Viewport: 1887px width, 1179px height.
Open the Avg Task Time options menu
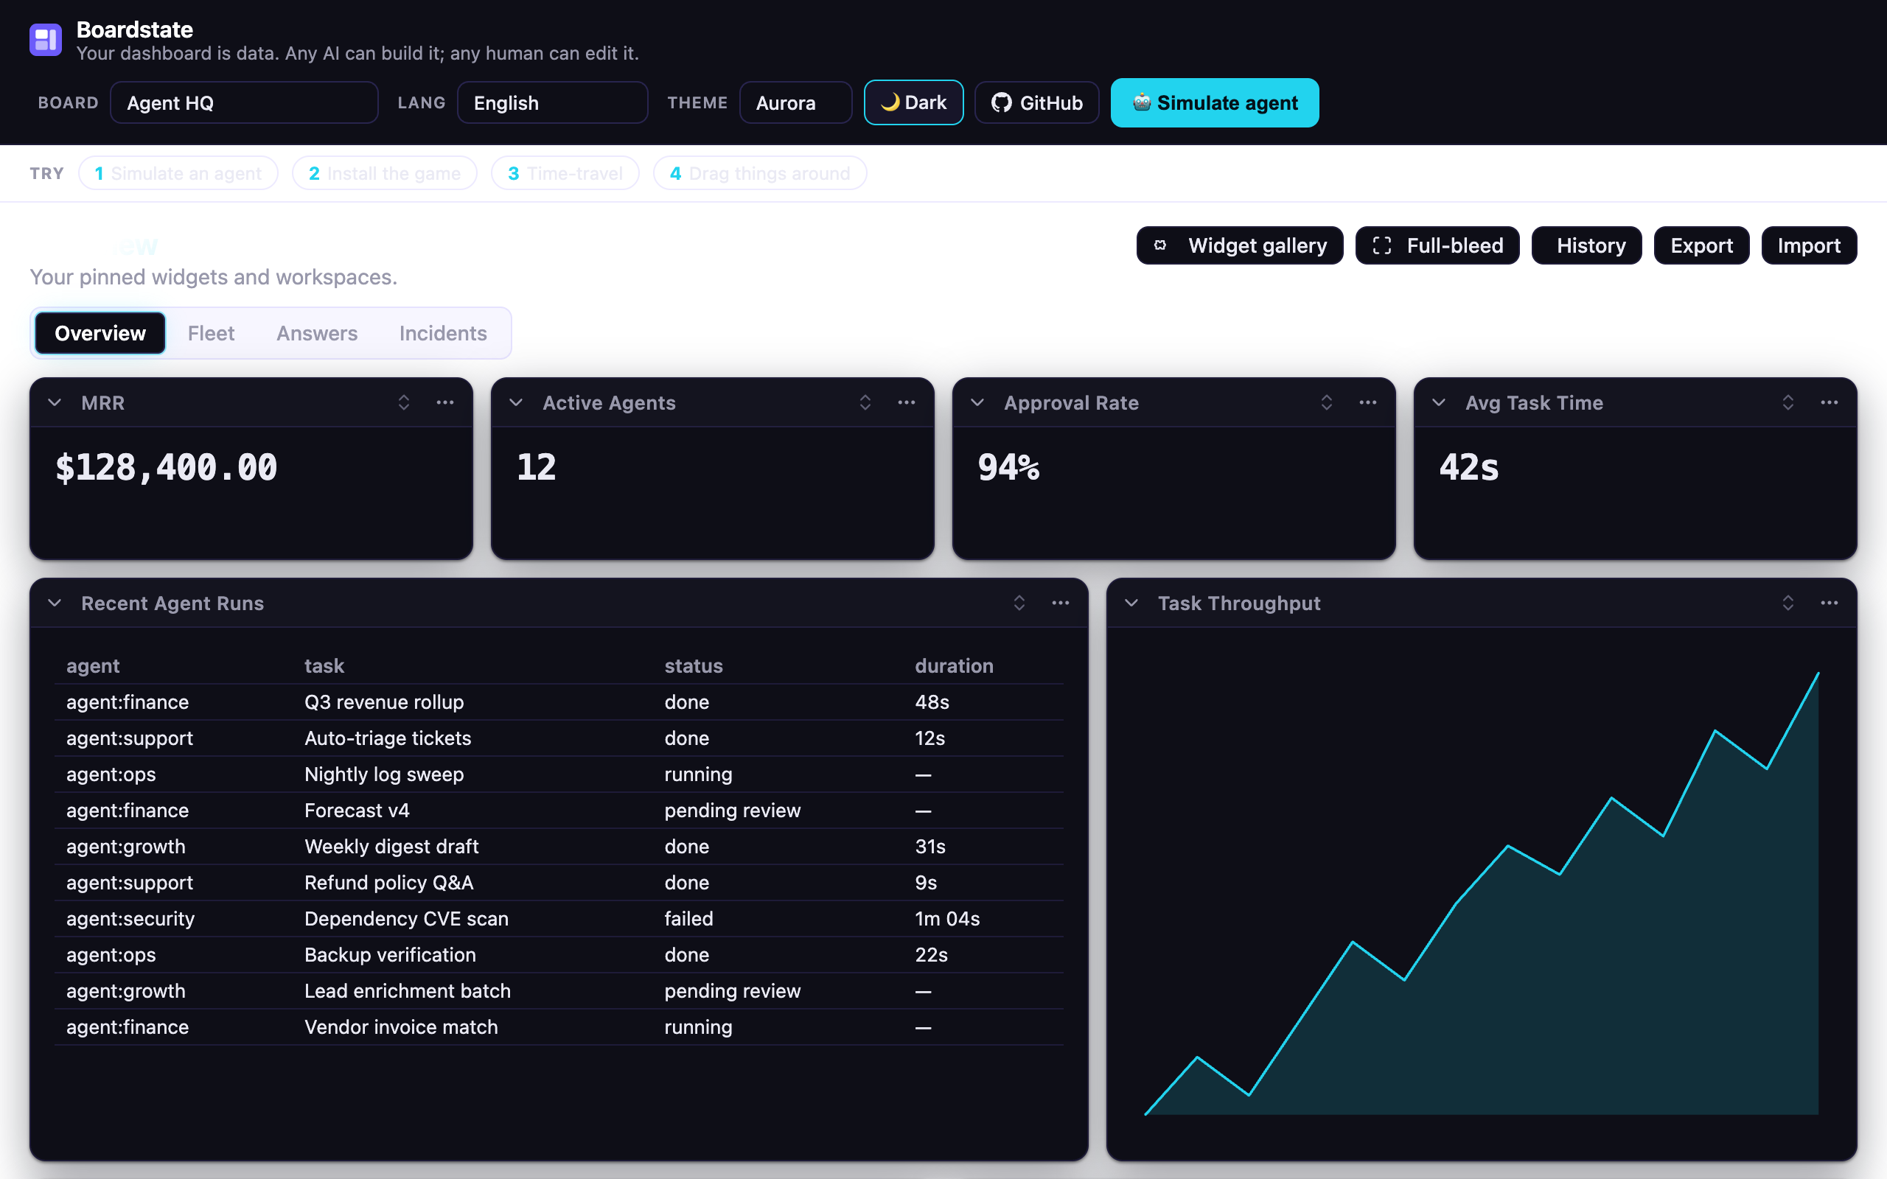[1830, 402]
